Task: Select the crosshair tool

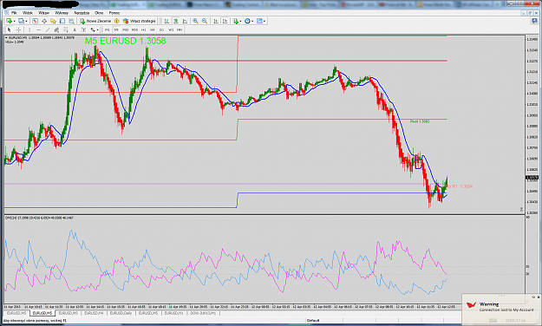Action: [18, 29]
